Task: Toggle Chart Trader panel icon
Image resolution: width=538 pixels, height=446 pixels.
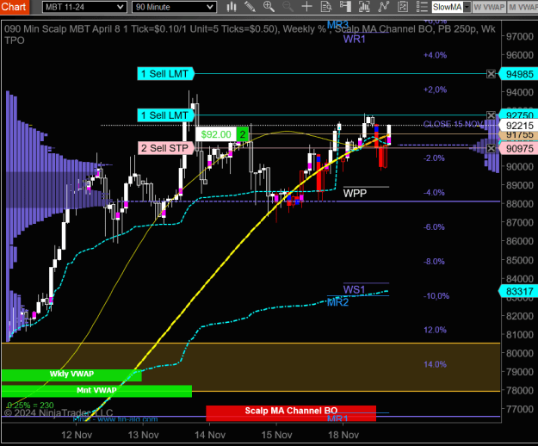Action: (x=345, y=7)
